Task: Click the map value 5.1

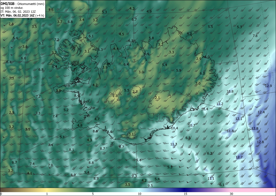Action: tap(62, 137)
